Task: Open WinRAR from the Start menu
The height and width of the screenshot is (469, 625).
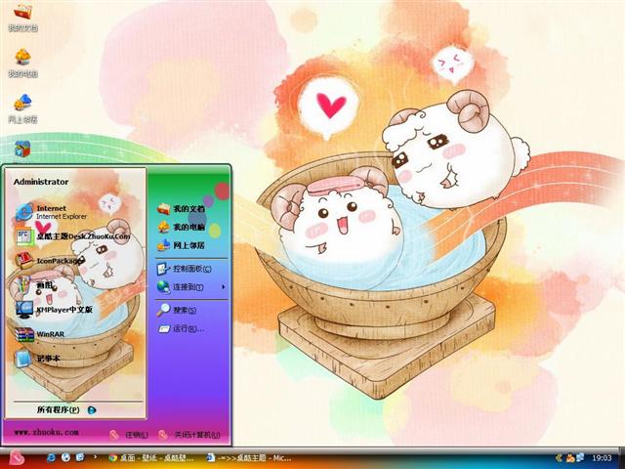Action: point(39,334)
